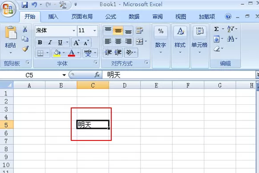Open the font name dropdown 宋体
This screenshot has width=259, height=173.
pyautogui.click(x=74, y=30)
